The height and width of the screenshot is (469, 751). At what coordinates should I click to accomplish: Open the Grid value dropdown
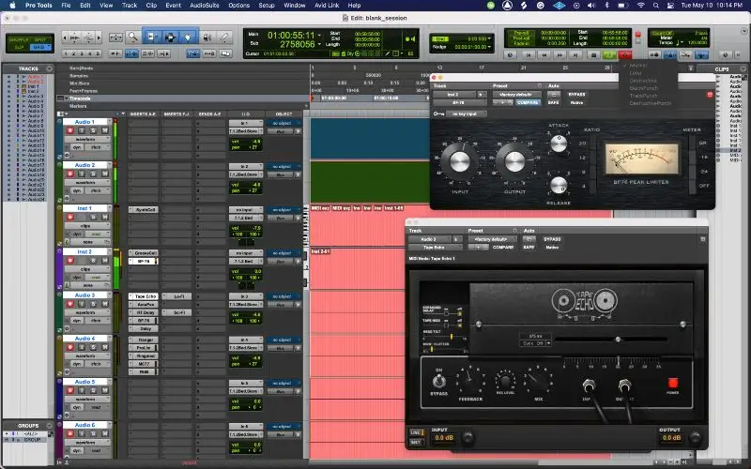[489, 38]
